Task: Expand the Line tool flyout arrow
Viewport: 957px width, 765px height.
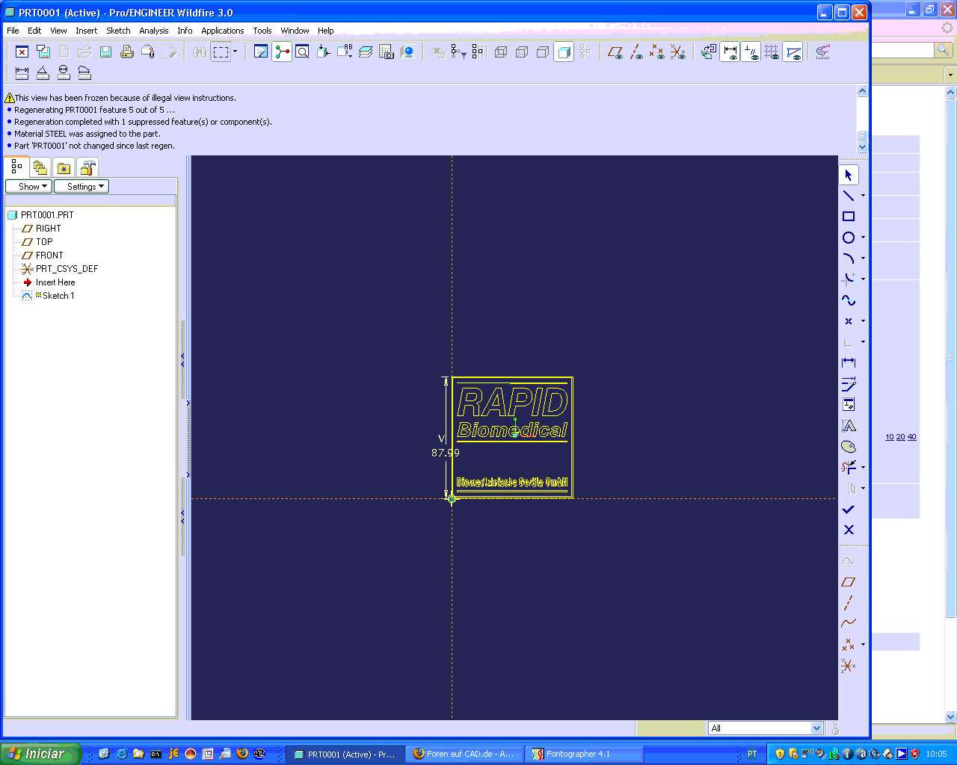Action: coord(863,196)
